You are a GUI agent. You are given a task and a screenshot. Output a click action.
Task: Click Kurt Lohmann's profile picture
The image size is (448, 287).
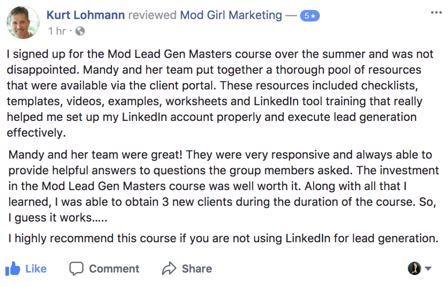(x=23, y=22)
